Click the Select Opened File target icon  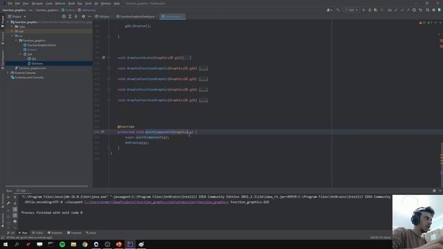click(64, 17)
